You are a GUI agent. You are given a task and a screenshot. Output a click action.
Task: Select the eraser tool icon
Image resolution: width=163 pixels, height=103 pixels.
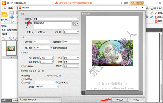152,17
